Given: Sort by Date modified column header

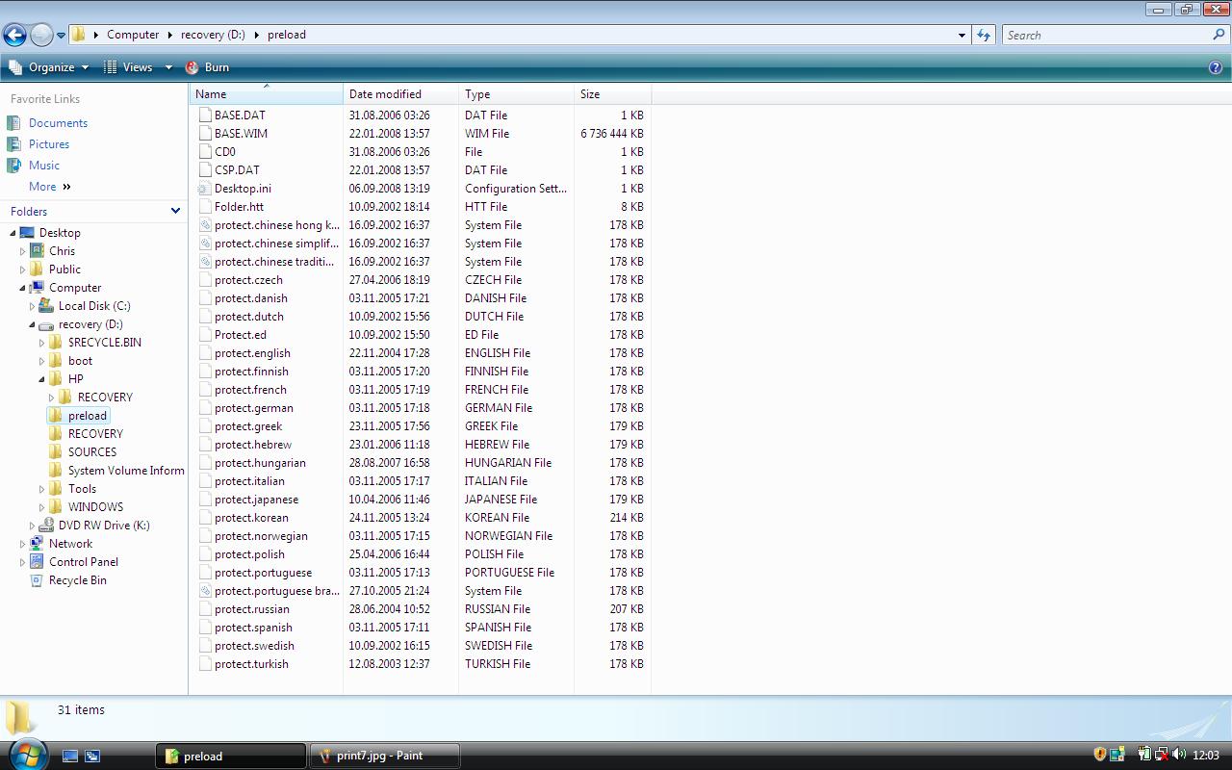Looking at the screenshot, I should click(x=401, y=94).
